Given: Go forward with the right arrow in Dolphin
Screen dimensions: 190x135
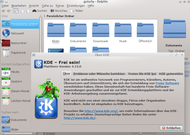Looking at the screenshot, I should [9, 11].
